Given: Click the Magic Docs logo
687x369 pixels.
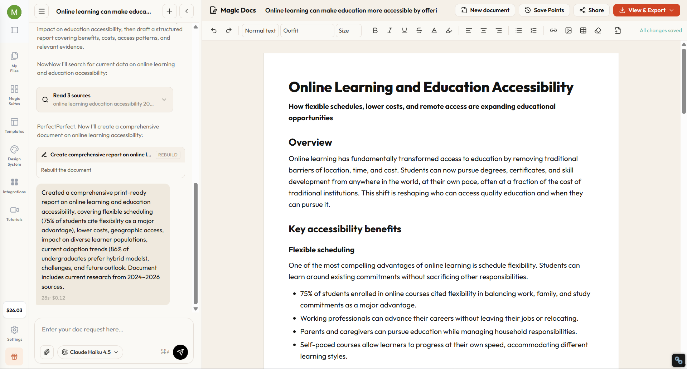Looking at the screenshot, I should [x=233, y=10].
